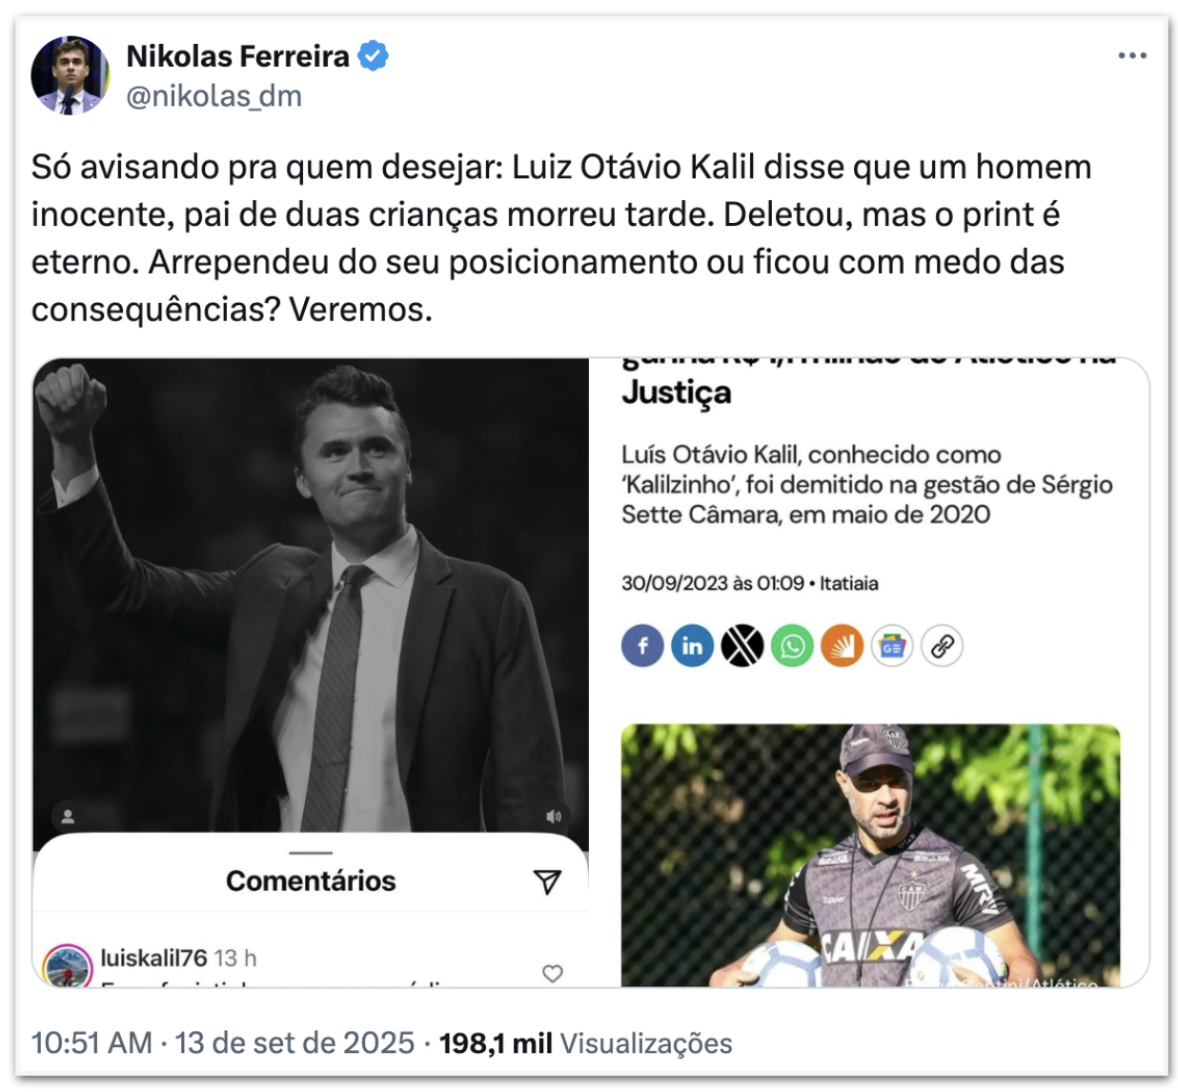Open the @nikolas_dm handle link
The height and width of the screenshot is (1092, 1178).
[214, 96]
